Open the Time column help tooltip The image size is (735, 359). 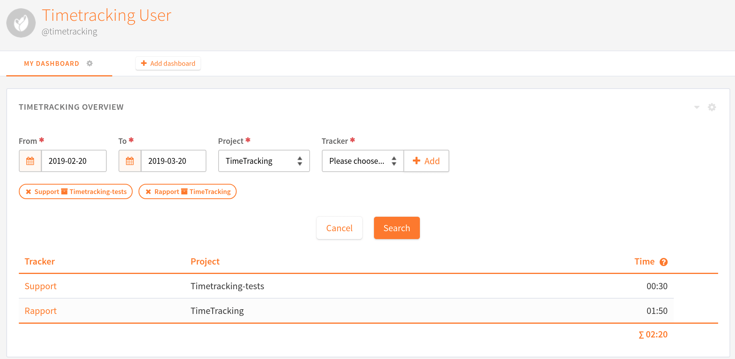[x=664, y=261]
